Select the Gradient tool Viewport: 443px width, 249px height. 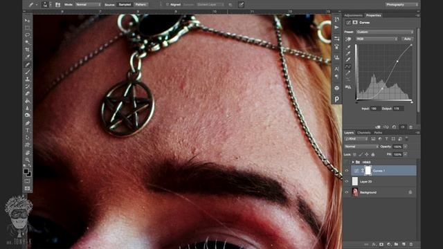[27, 101]
